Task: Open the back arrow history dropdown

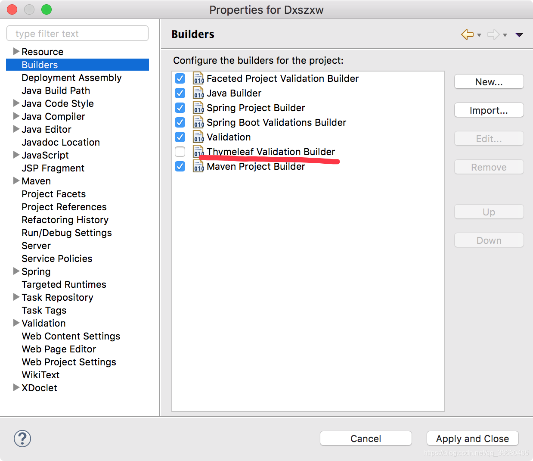Action: click(x=478, y=34)
